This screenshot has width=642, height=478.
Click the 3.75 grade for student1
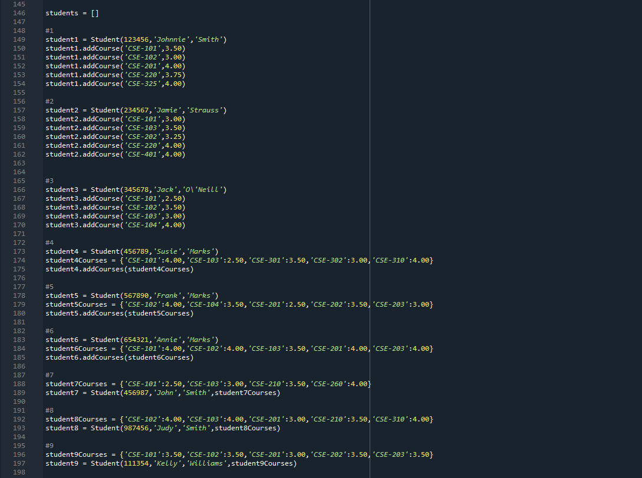click(173, 75)
